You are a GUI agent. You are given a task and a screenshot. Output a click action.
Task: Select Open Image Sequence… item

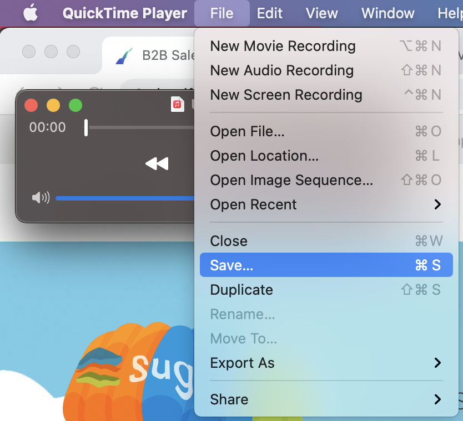coord(326,180)
